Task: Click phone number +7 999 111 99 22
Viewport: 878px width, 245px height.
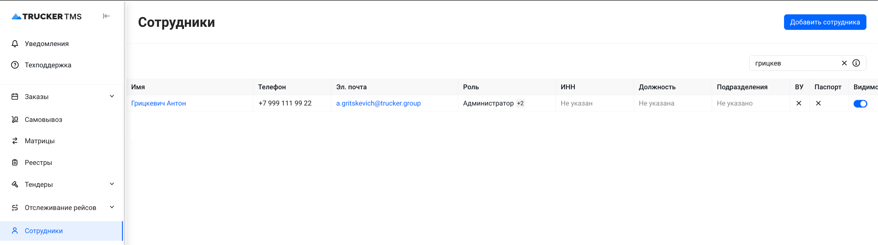Action: pyautogui.click(x=285, y=103)
